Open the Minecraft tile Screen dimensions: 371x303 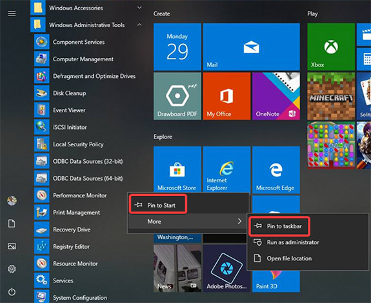coord(331,96)
